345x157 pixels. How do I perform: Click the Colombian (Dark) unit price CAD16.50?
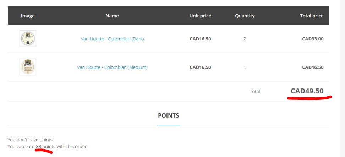click(x=200, y=39)
